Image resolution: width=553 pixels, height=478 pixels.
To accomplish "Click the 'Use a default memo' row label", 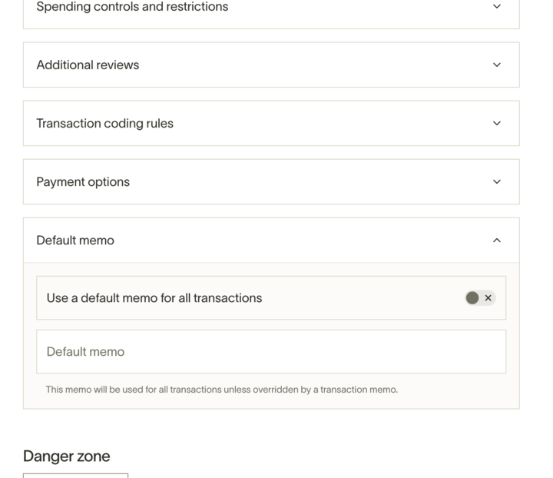I will (x=154, y=298).
